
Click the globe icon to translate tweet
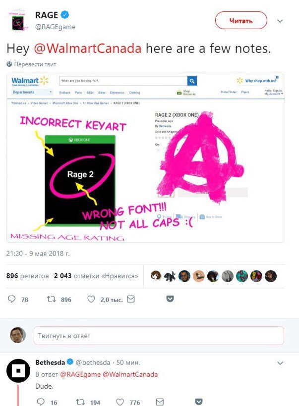9,64
